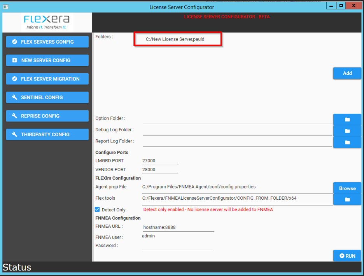Click the FNMEA user value admin
This screenshot has height=276, width=364.
tap(148, 236)
